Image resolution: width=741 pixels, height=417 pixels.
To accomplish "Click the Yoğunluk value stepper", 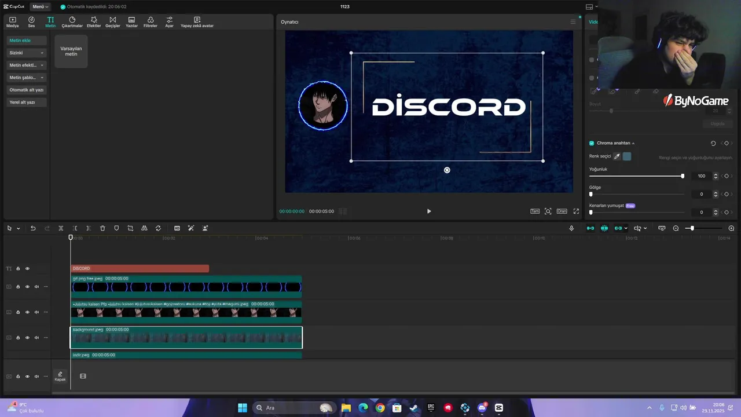I will 716,176.
